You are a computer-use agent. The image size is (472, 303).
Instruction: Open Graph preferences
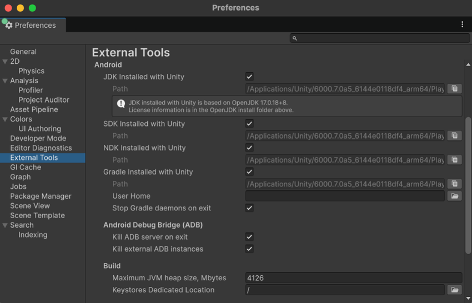click(21, 177)
